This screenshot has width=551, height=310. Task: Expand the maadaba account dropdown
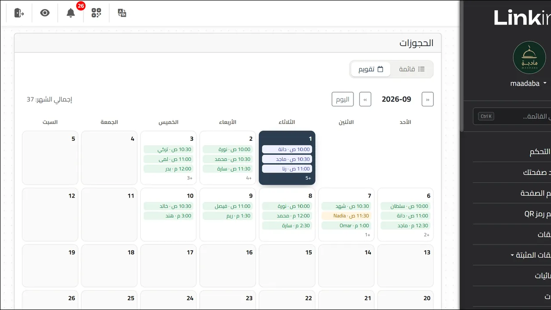pos(528,84)
